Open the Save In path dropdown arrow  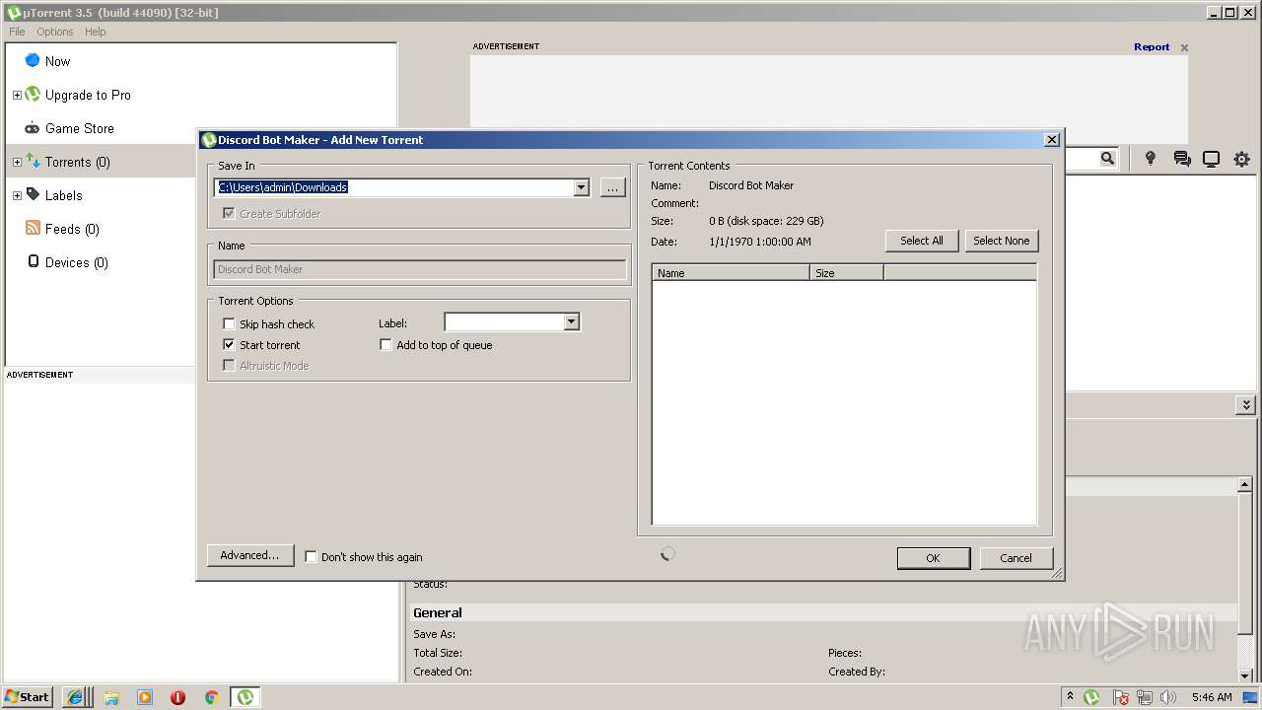click(x=581, y=187)
